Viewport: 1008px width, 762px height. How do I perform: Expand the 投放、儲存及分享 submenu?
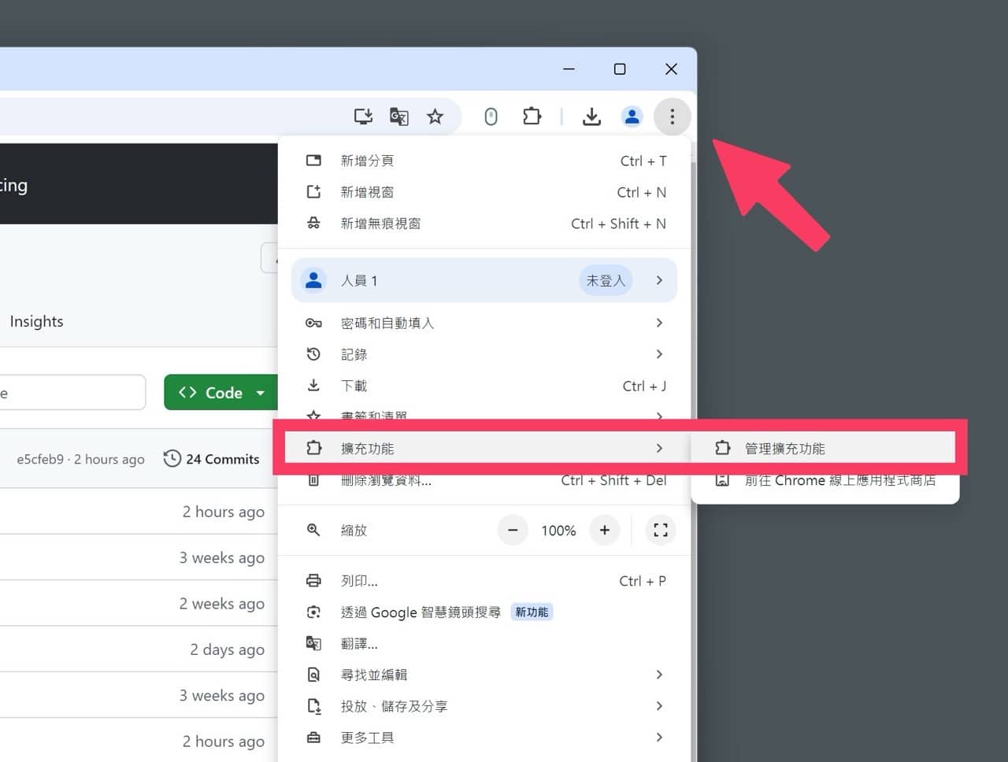[x=484, y=706]
